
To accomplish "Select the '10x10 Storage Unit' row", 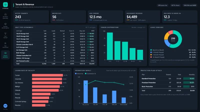I will point(55,34).
